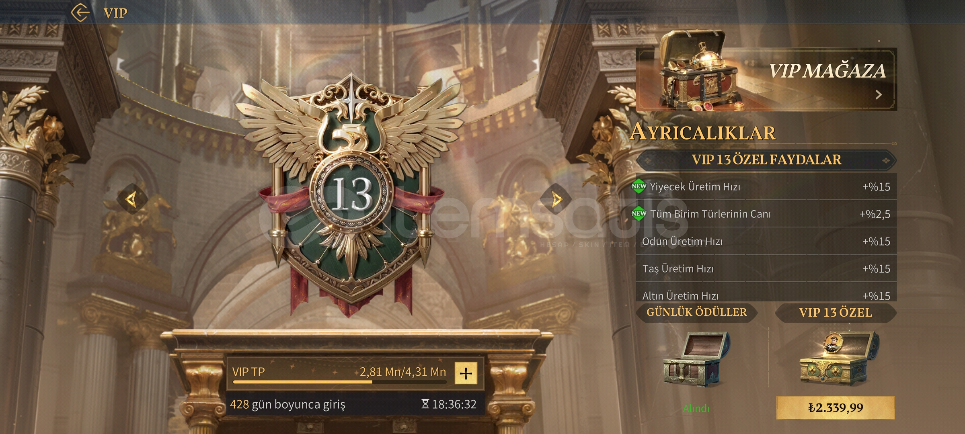965x434 pixels.
Task: Select the Taş Üretim Hızı row
Action: 766,268
